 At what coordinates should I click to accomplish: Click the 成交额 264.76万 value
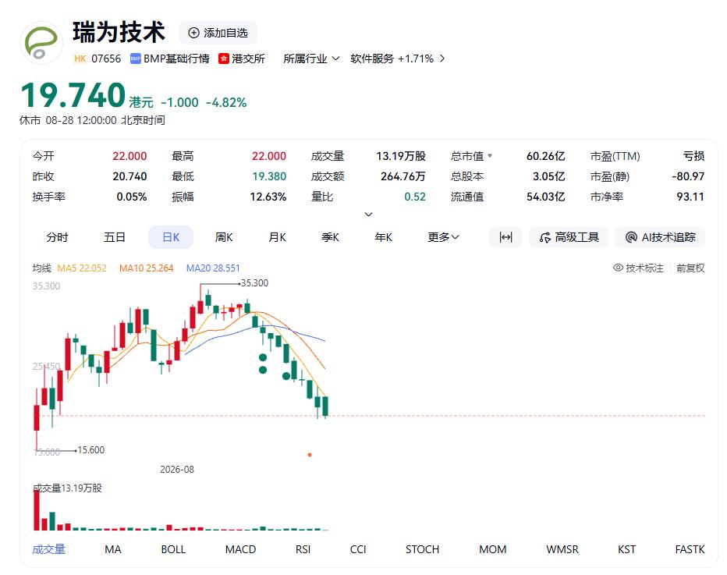click(403, 176)
